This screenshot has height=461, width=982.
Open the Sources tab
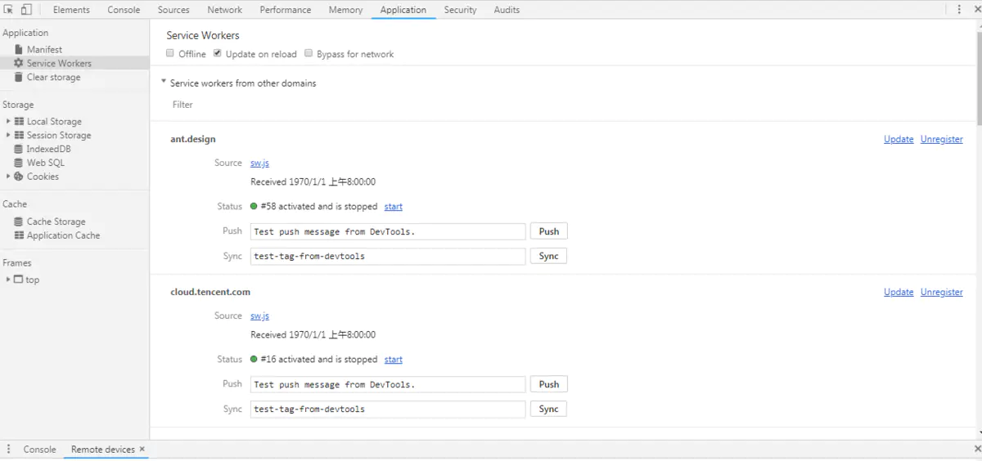tap(173, 10)
